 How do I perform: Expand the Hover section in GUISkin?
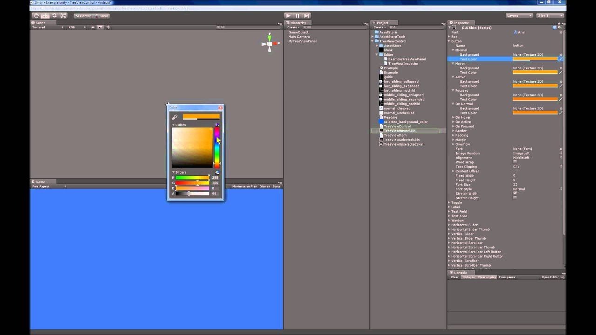[453, 63]
